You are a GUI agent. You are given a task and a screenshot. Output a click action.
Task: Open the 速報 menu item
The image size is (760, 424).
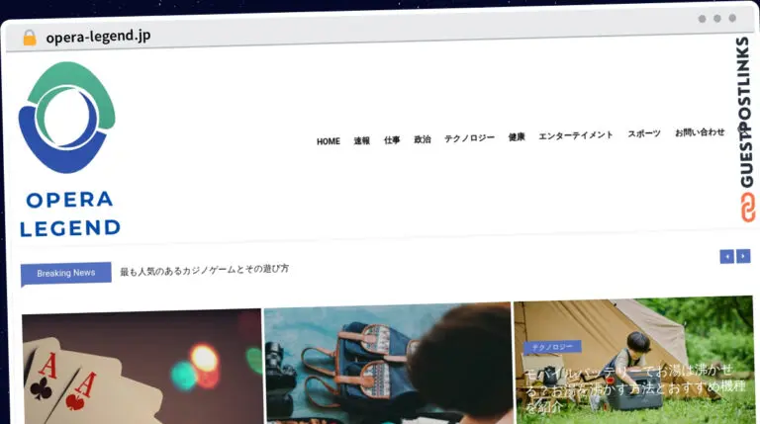pos(361,140)
